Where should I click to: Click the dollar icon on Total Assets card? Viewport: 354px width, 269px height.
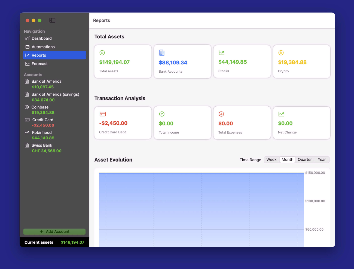point(102,53)
